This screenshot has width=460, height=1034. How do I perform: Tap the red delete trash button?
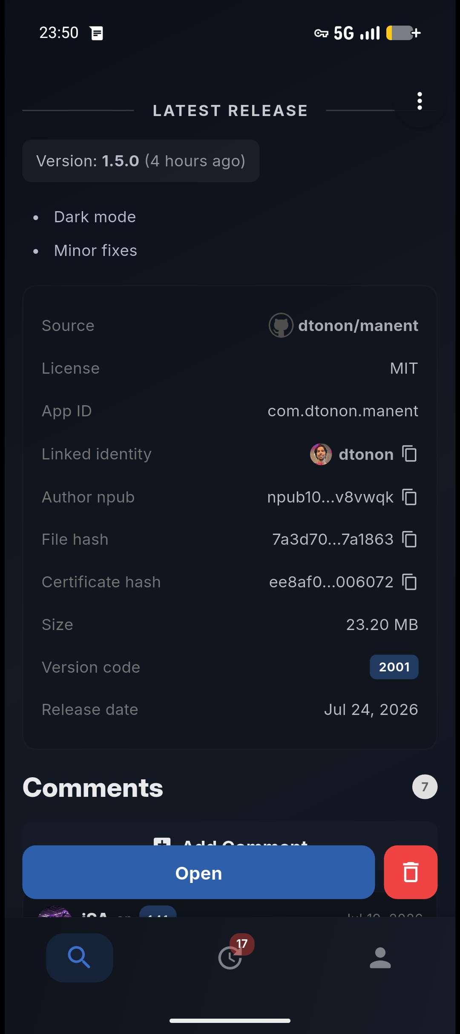[x=411, y=872]
